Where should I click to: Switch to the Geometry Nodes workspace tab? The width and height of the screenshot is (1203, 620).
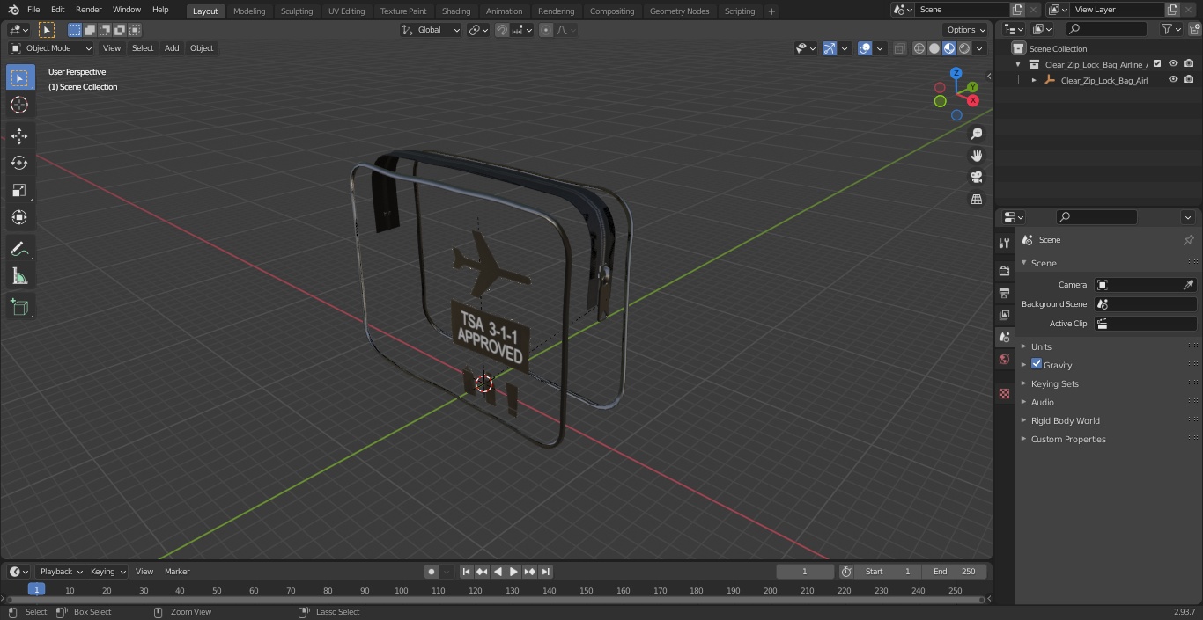[679, 11]
